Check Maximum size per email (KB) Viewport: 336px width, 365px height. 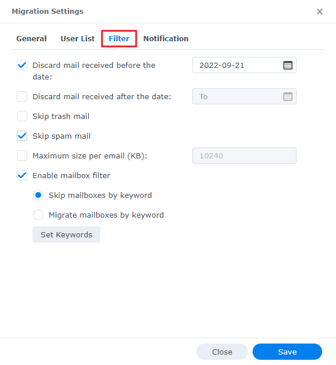point(22,156)
